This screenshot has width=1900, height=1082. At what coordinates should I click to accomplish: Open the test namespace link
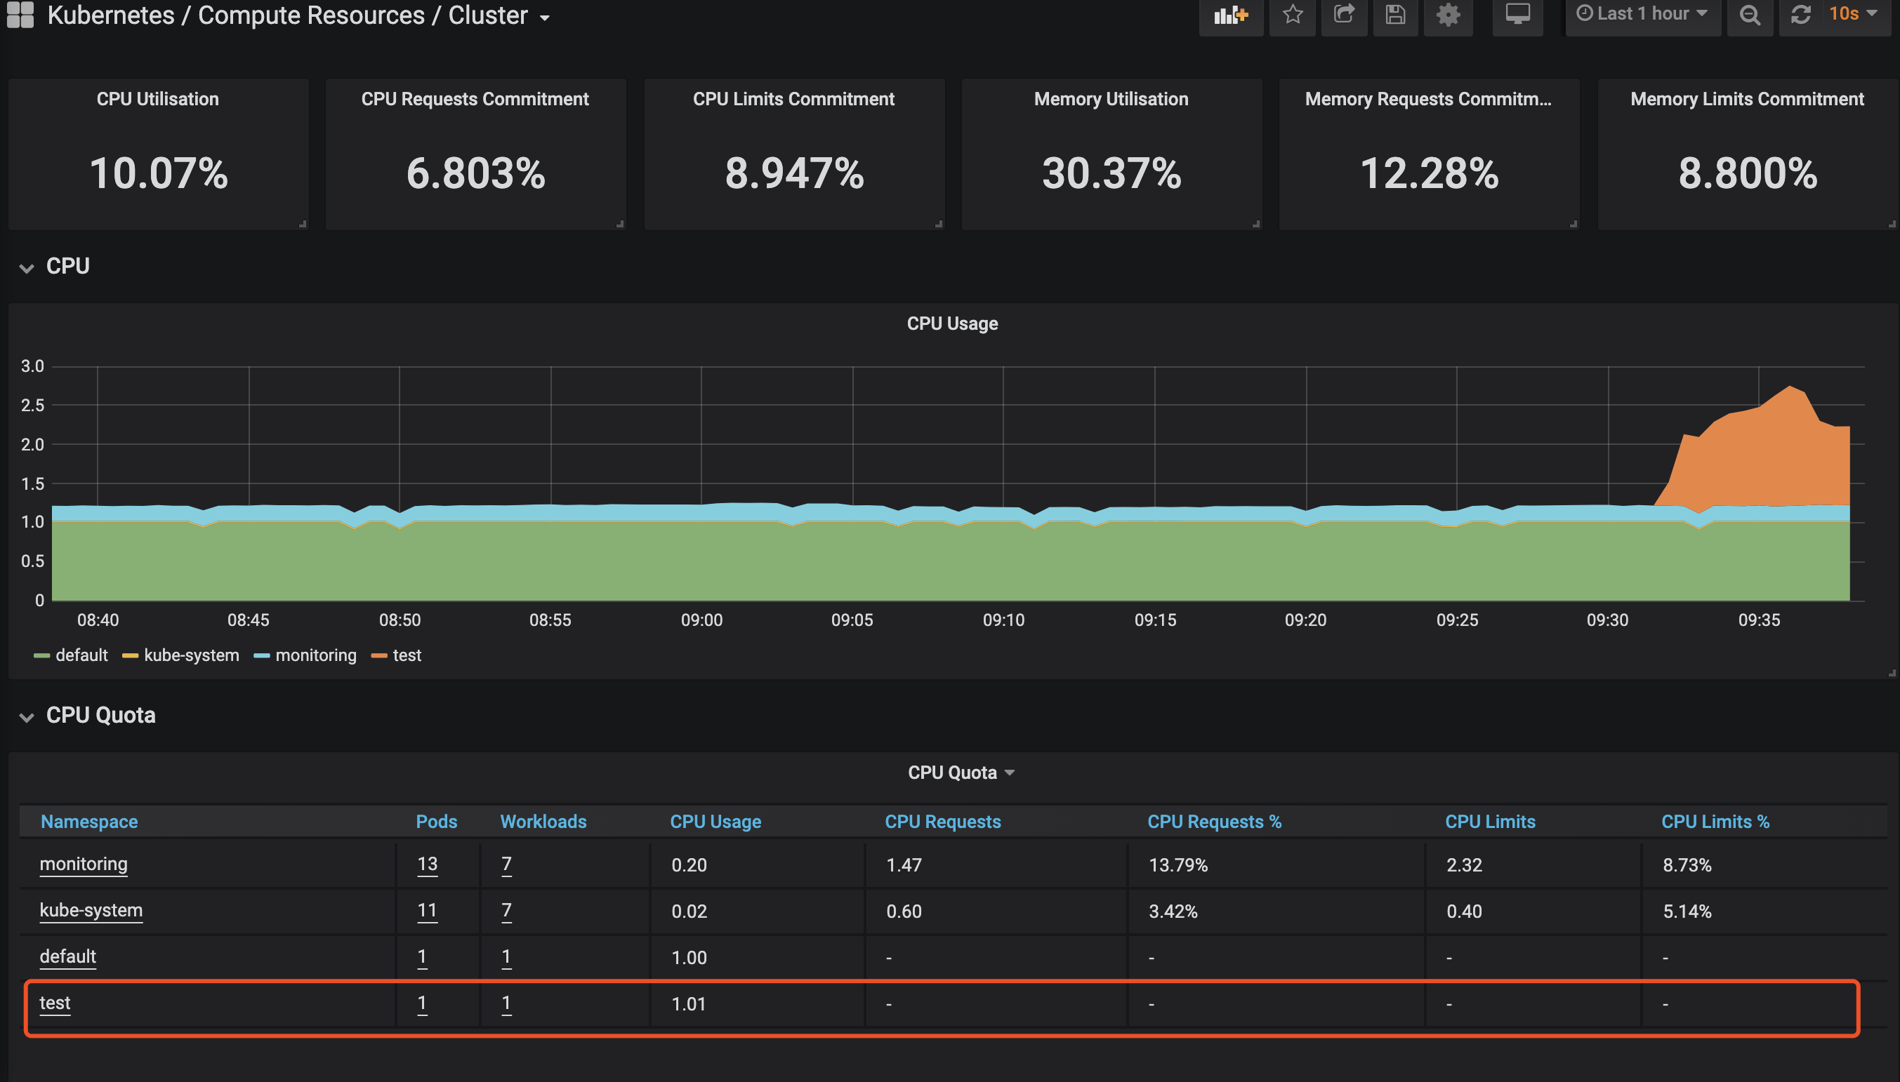(55, 1003)
